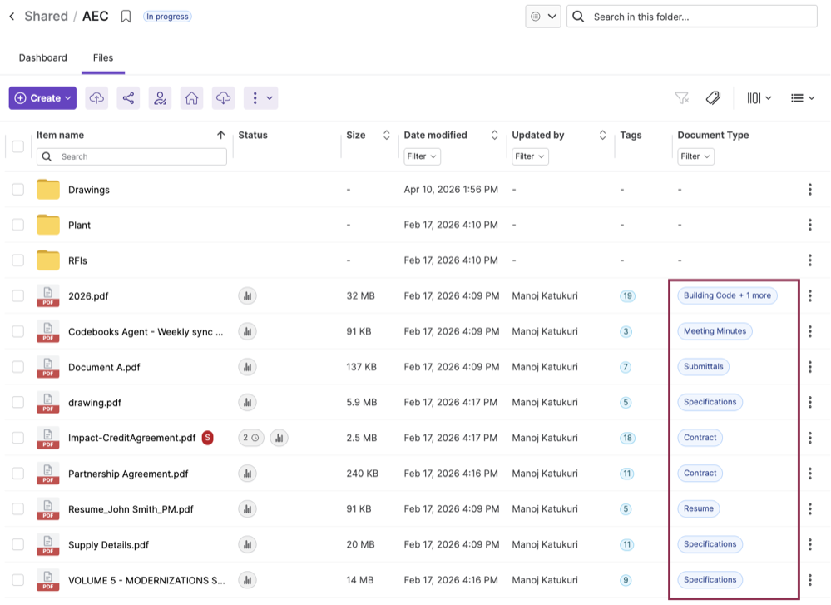Open the Create dropdown button
This screenshot has width=831, height=605.
[x=42, y=98]
